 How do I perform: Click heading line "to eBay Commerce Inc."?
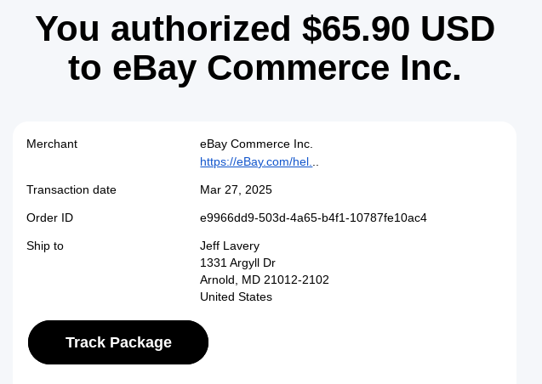[265, 68]
